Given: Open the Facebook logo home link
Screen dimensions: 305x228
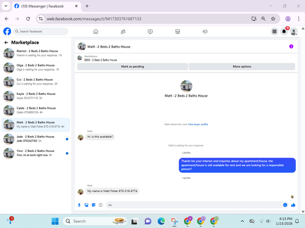Looking at the screenshot, I should pos(7,32).
